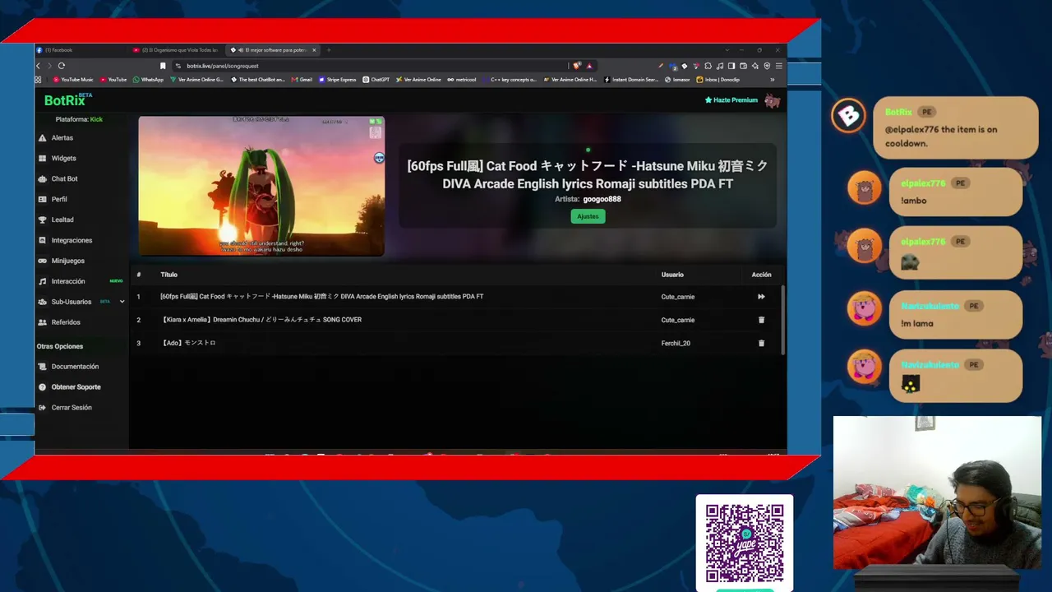Image resolution: width=1052 pixels, height=592 pixels.
Task: Select the Dreamin Chuchu song title
Action: click(x=261, y=320)
